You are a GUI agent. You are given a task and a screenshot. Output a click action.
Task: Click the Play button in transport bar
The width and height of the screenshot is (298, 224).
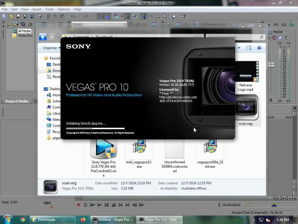coord(100,205)
